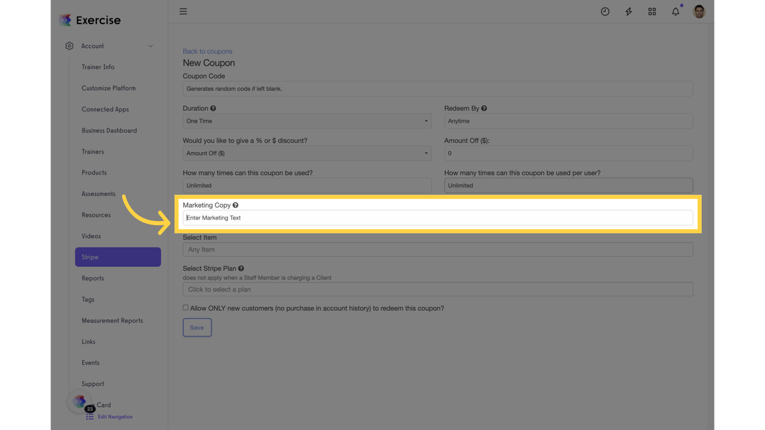Collapse the Account section chevron

[x=150, y=46]
